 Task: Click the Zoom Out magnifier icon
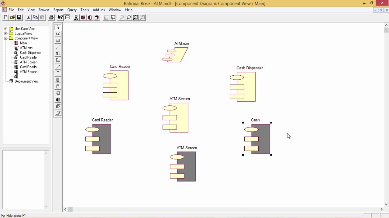(129, 18)
